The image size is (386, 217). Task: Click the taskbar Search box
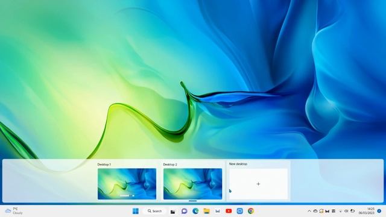click(x=154, y=211)
